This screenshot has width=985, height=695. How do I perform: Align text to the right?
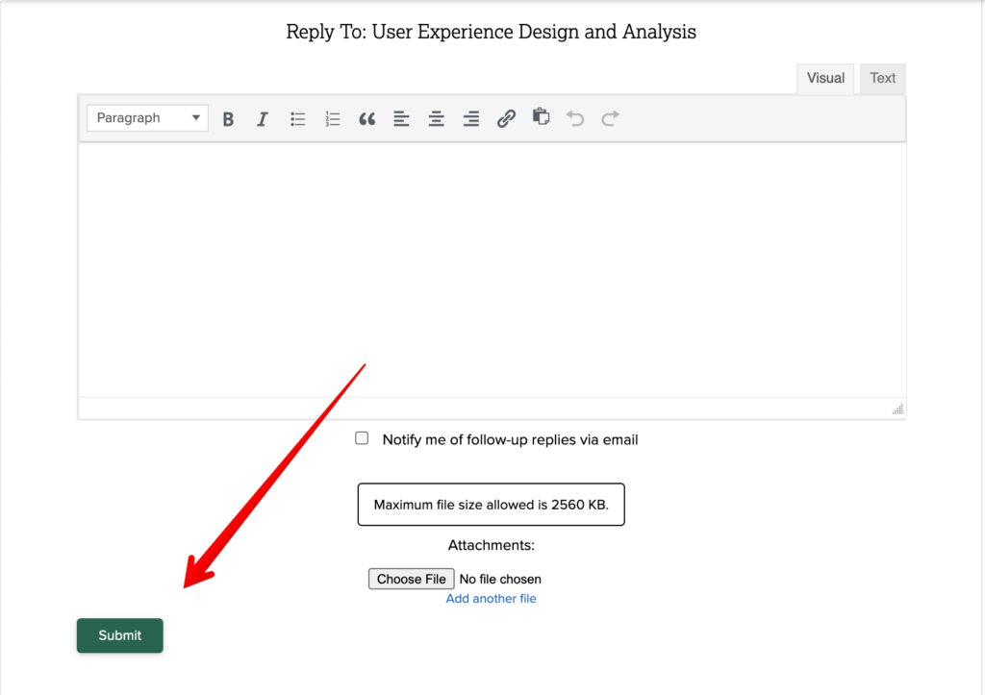pos(470,117)
